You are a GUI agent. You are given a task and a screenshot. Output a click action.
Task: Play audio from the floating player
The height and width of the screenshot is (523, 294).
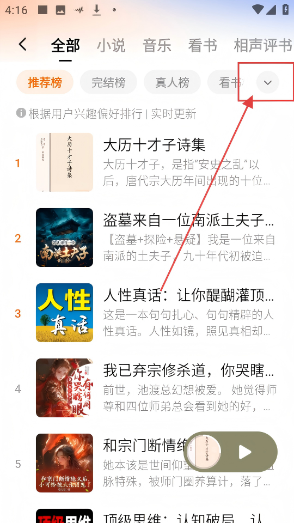(x=245, y=452)
